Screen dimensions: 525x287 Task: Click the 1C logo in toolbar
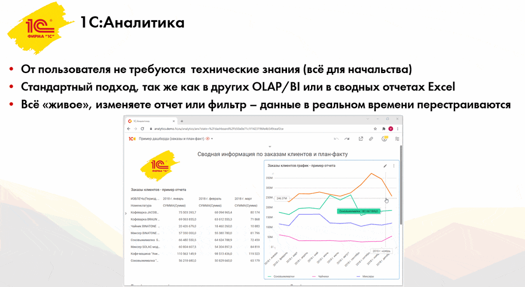pyautogui.click(x=133, y=138)
